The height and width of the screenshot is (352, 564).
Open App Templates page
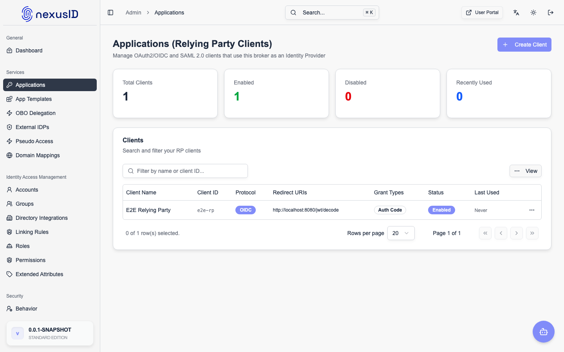(x=50, y=99)
